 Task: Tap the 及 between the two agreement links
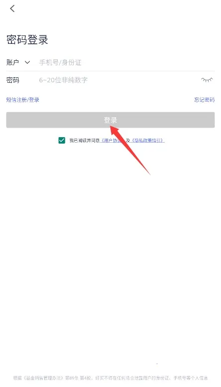tap(128, 141)
